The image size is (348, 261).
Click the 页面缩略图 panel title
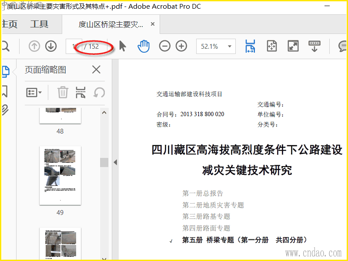click(46, 70)
